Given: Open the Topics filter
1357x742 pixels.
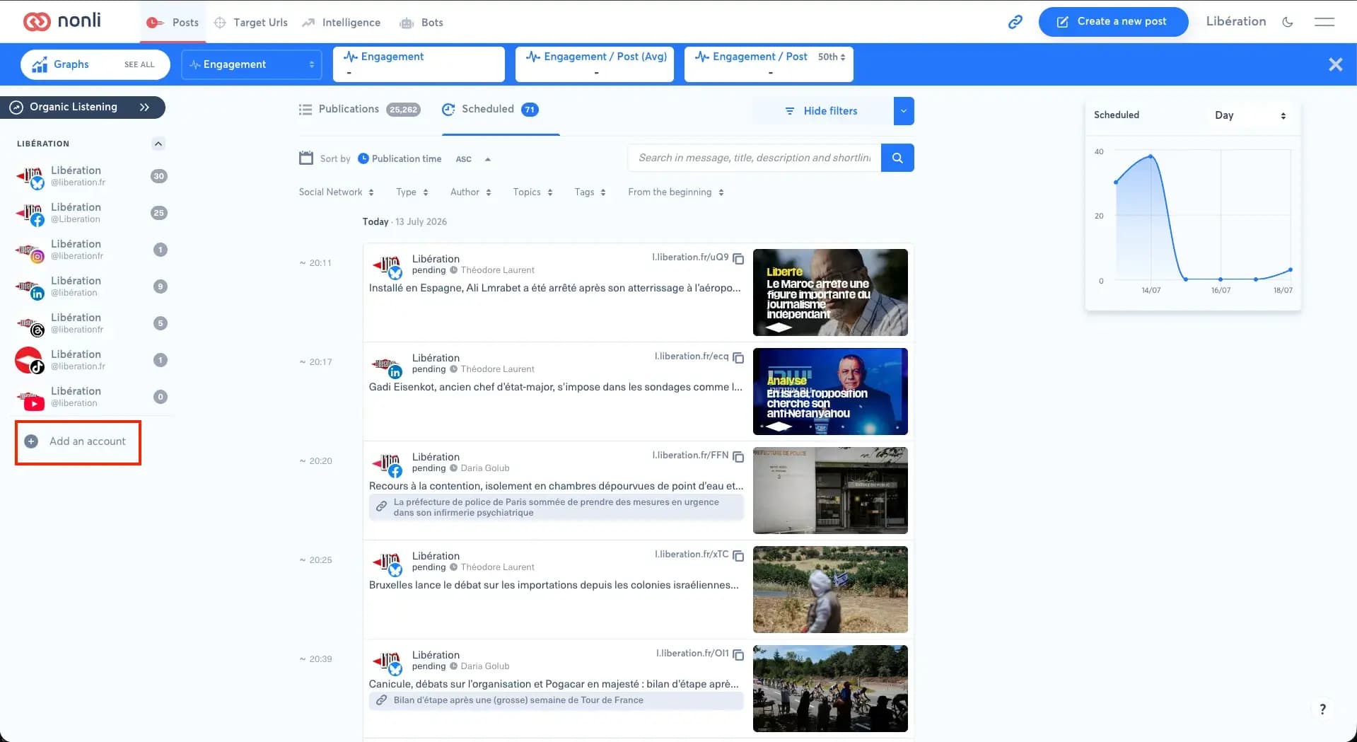Looking at the screenshot, I should tap(532, 192).
